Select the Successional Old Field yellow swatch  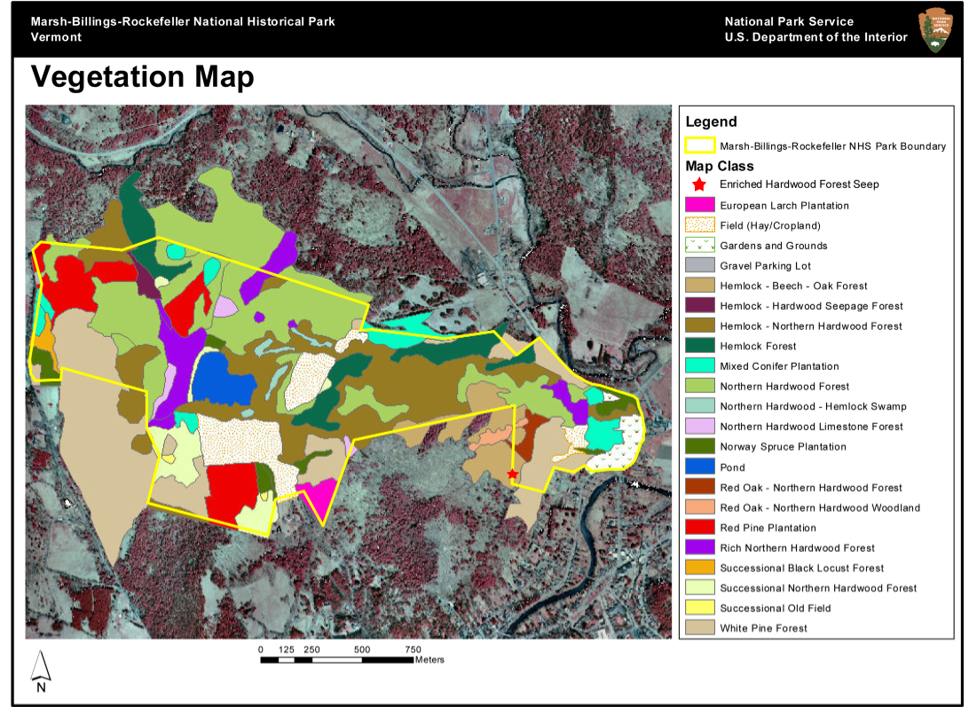coord(699,608)
